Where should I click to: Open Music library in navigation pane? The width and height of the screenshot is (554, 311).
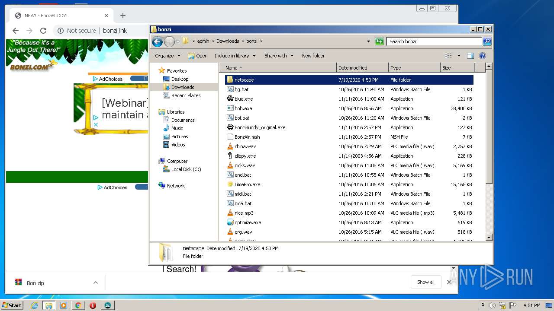point(177,128)
